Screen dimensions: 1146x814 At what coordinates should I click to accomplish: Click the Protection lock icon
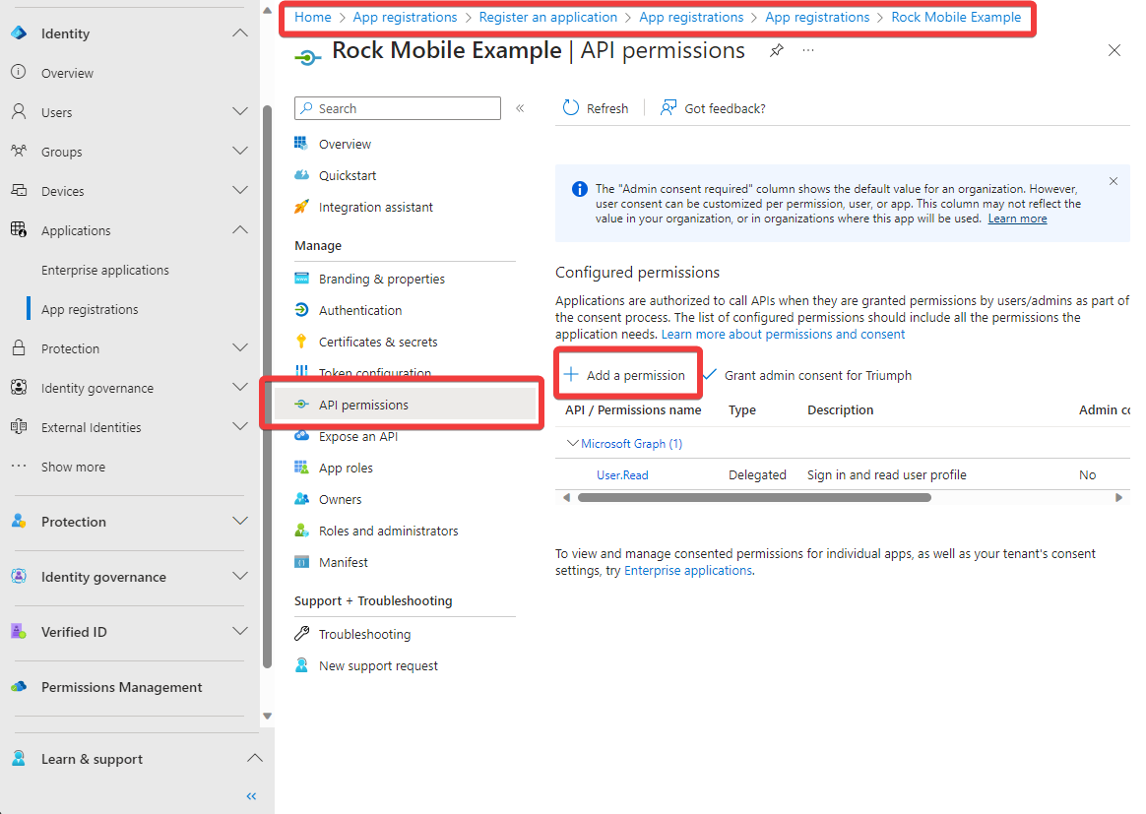point(19,347)
